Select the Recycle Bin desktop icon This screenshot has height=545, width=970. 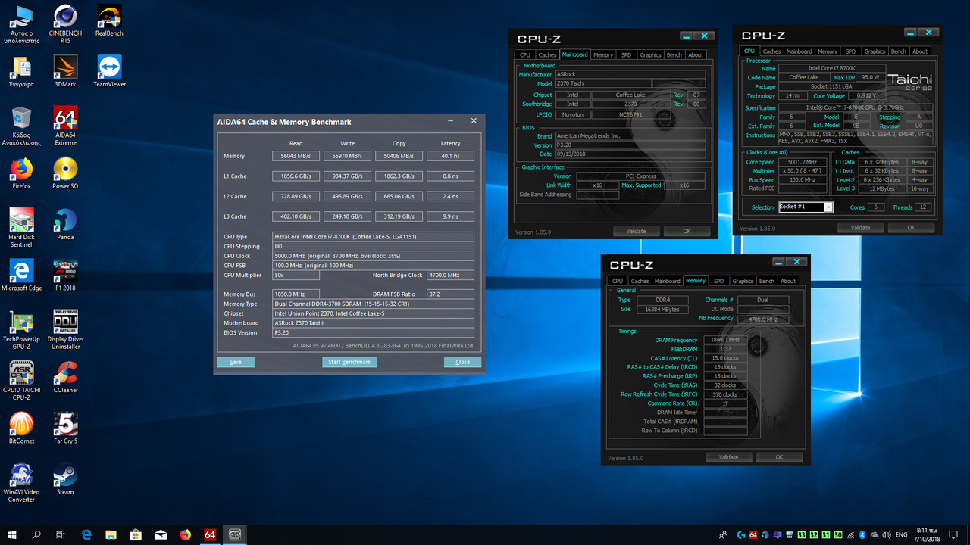21,126
